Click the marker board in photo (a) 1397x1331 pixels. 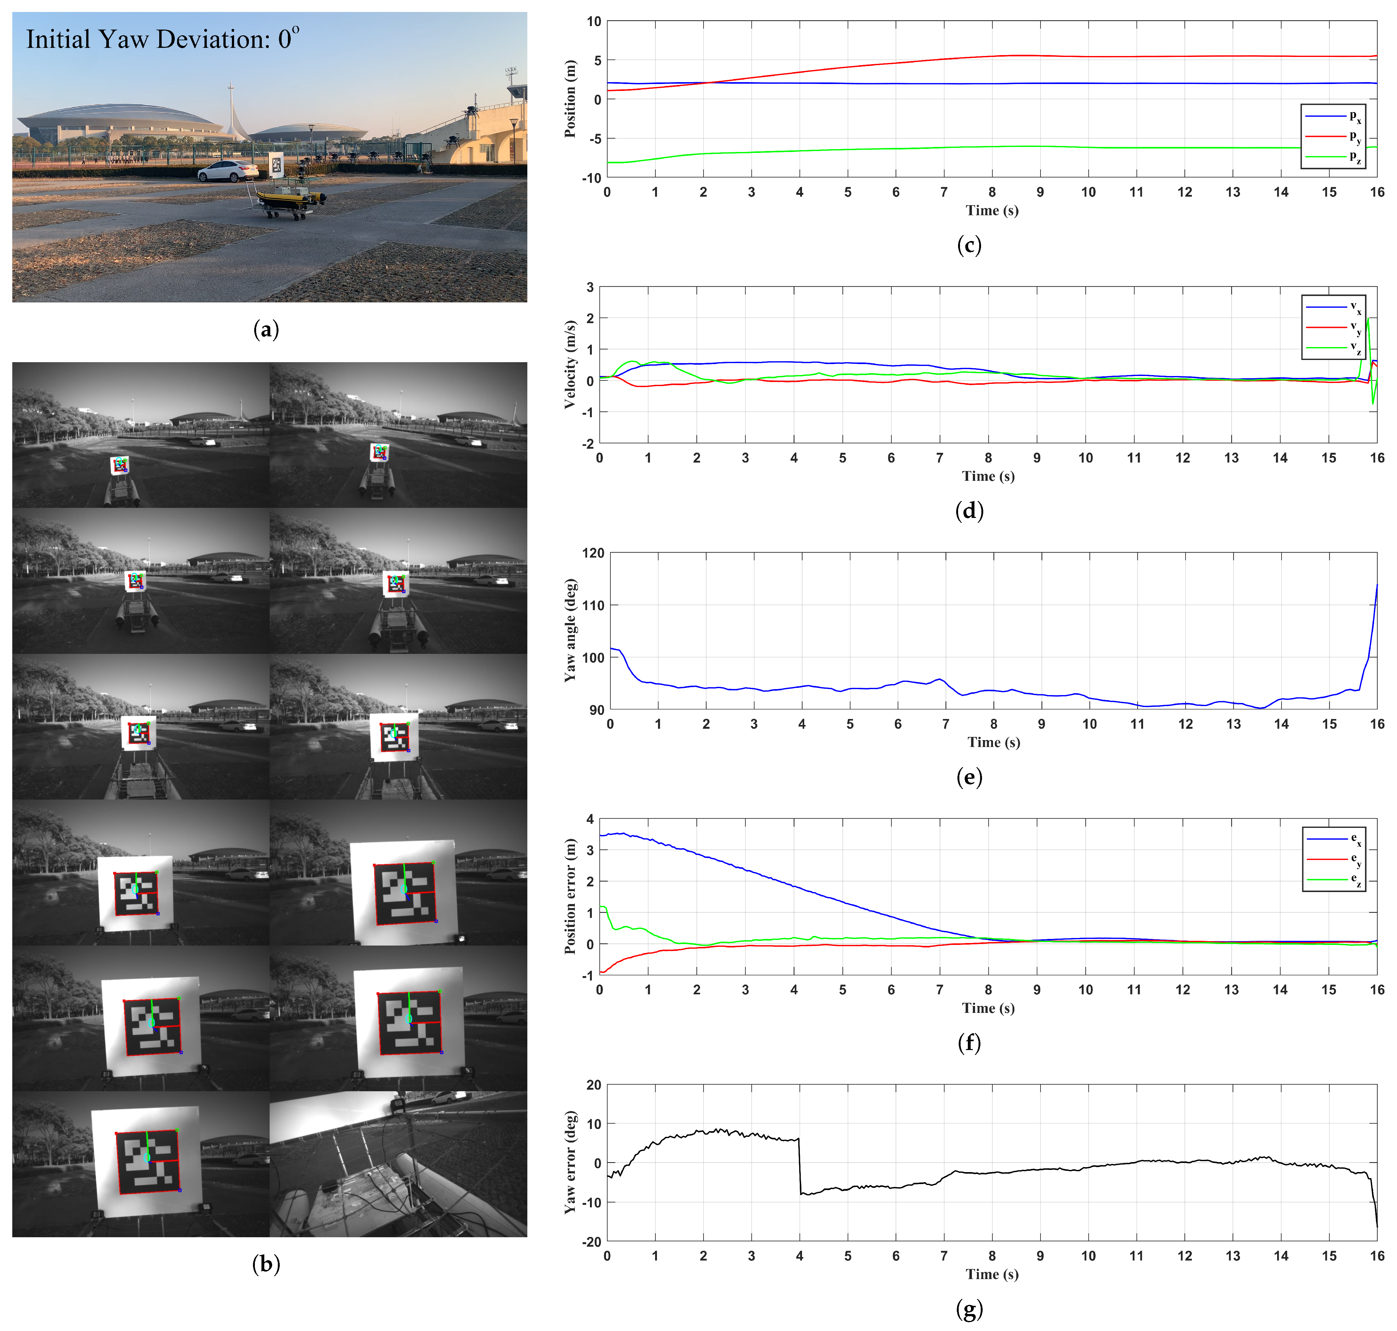[277, 165]
